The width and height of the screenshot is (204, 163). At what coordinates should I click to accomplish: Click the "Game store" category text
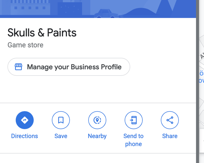point(26,45)
